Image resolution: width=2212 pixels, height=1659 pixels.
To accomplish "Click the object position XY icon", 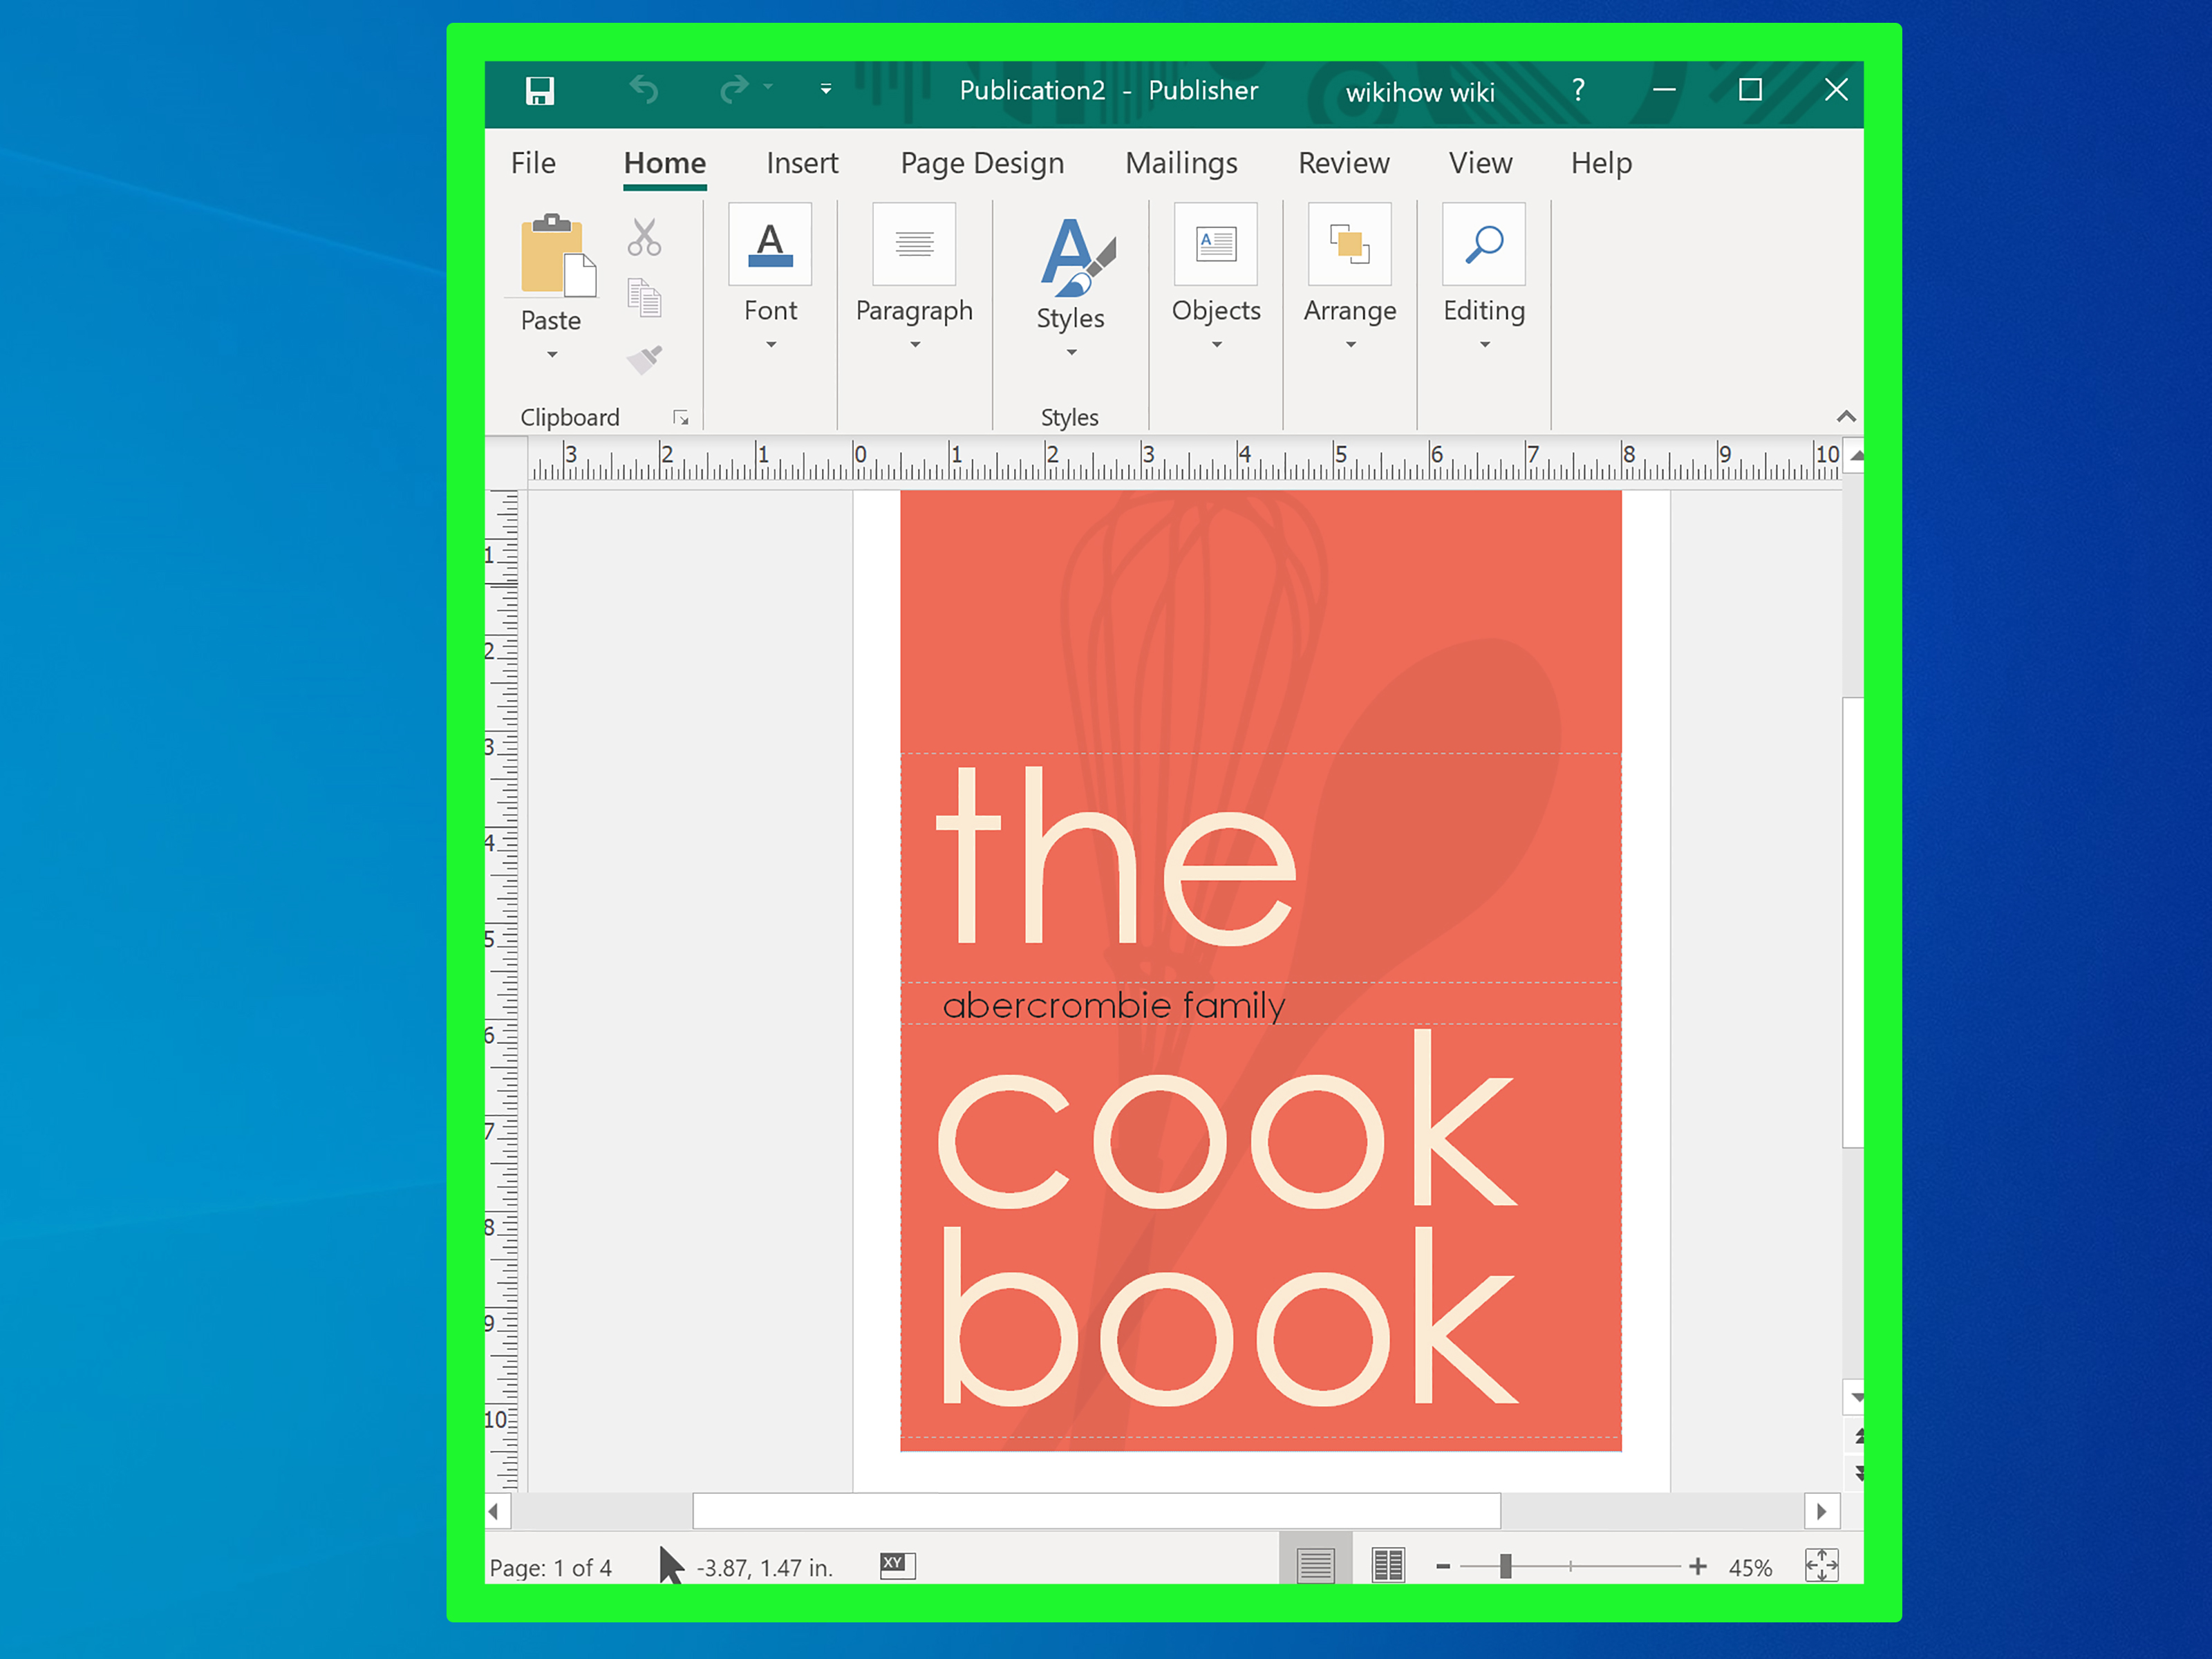I will (897, 1565).
